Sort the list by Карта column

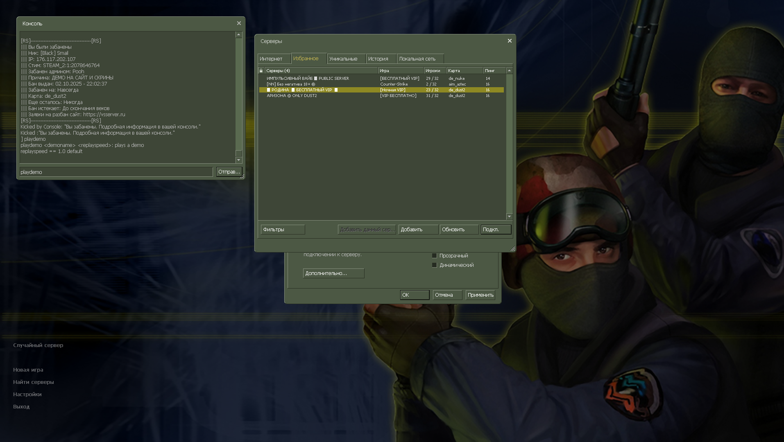[464, 71]
